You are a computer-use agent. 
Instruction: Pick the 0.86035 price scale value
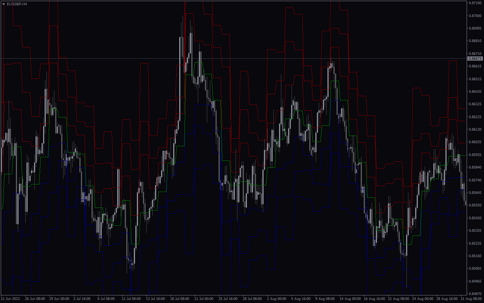(475, 142)
